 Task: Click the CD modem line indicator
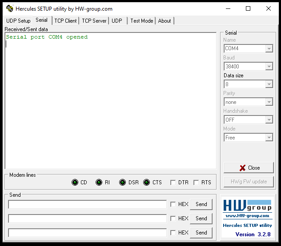[x=75, y=183]
